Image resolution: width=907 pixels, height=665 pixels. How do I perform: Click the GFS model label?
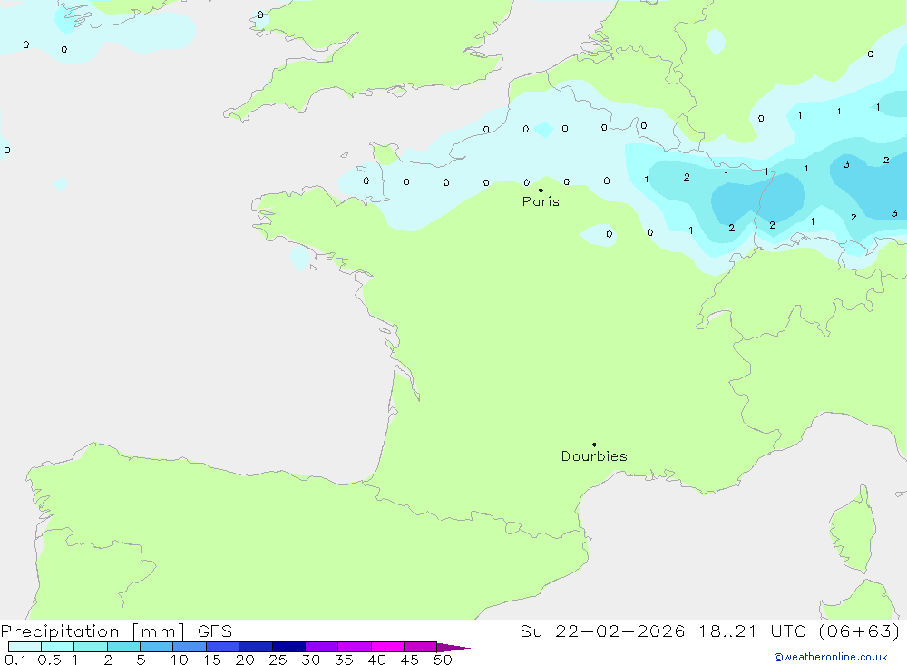[215, 631]
